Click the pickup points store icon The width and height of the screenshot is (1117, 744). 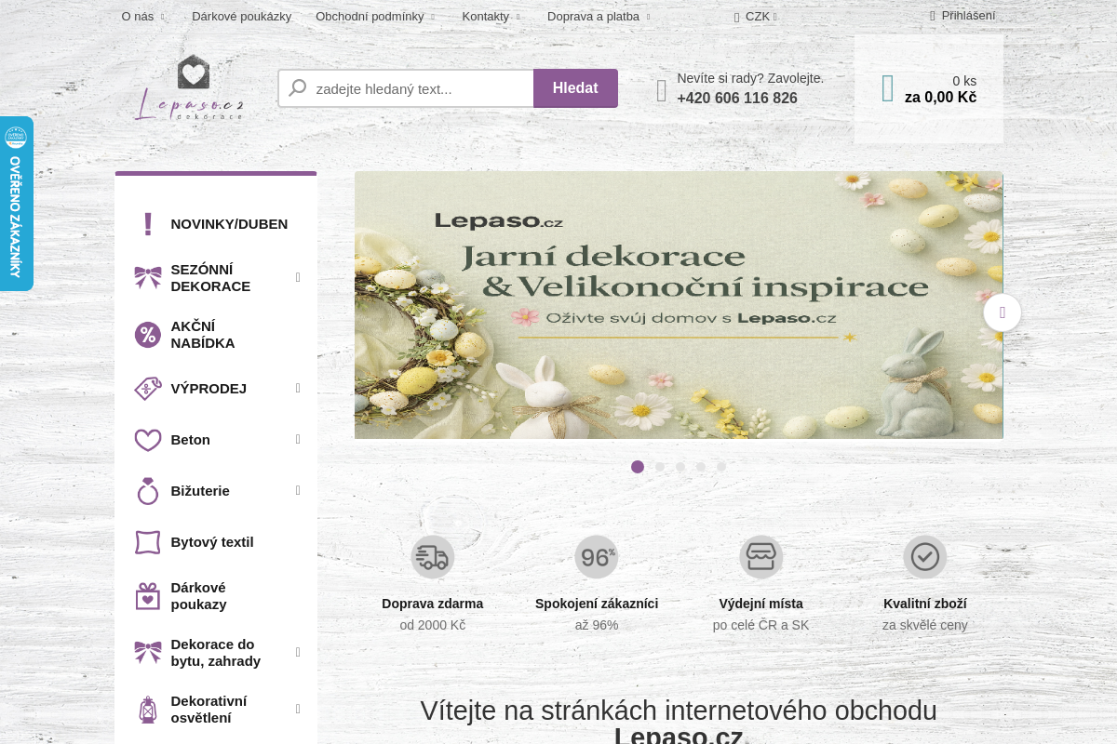coord(761,557)
